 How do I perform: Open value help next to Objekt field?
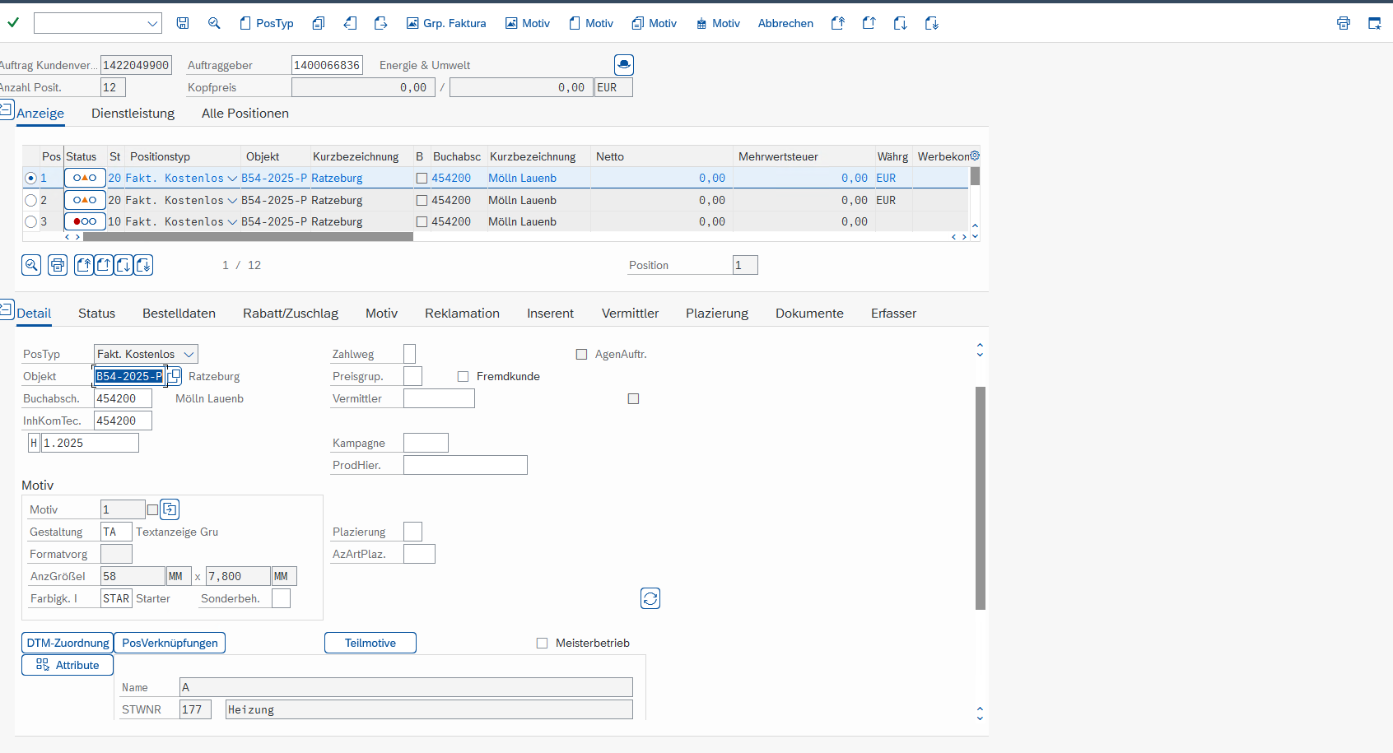tap(175, 376)
